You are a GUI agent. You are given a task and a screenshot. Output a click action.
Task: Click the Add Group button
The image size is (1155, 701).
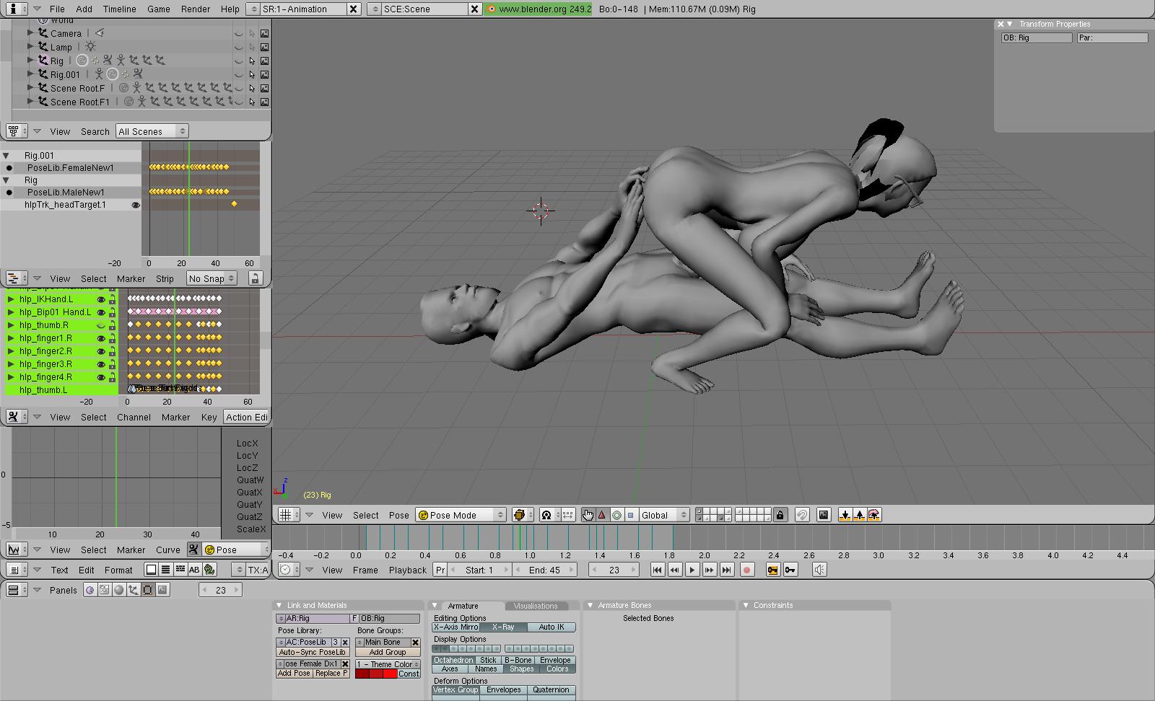click(x=388, y=652)
